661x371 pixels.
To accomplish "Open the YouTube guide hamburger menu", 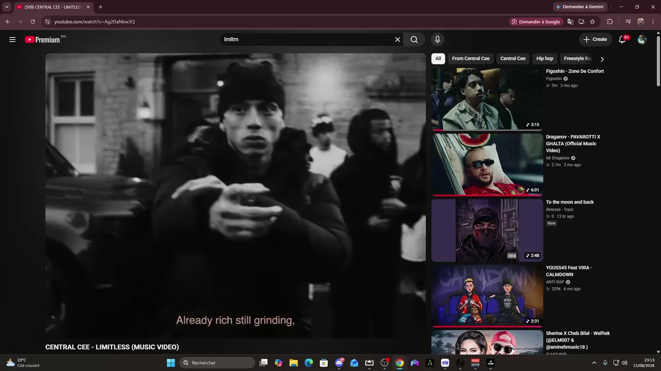I will (12, 39).
